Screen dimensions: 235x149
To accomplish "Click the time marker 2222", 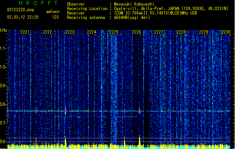I will point(47,32).
